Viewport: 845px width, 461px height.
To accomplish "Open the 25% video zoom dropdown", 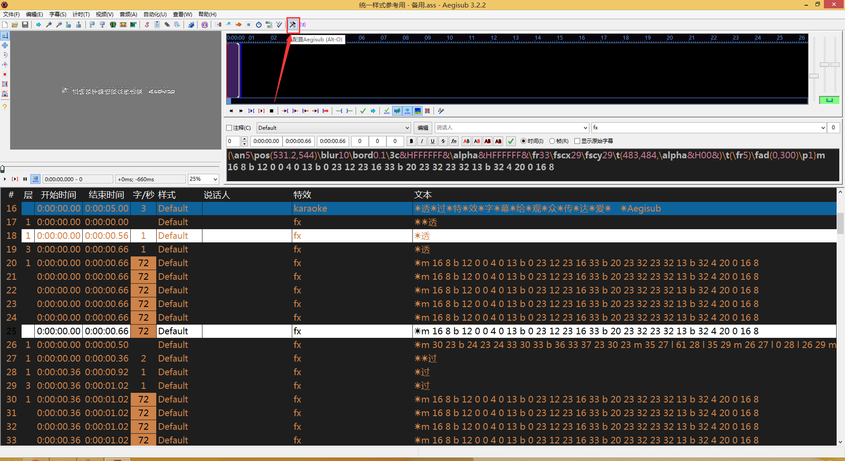I will tap(203, 179).
